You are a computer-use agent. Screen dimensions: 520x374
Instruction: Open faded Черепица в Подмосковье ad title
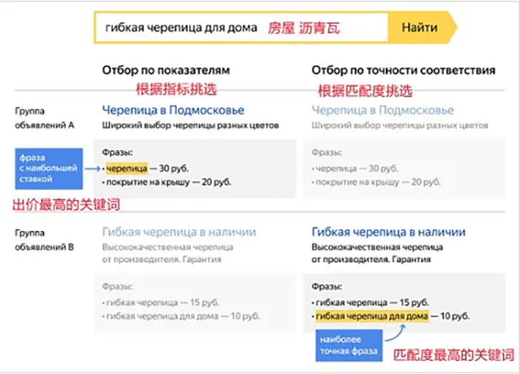[383, 110]
